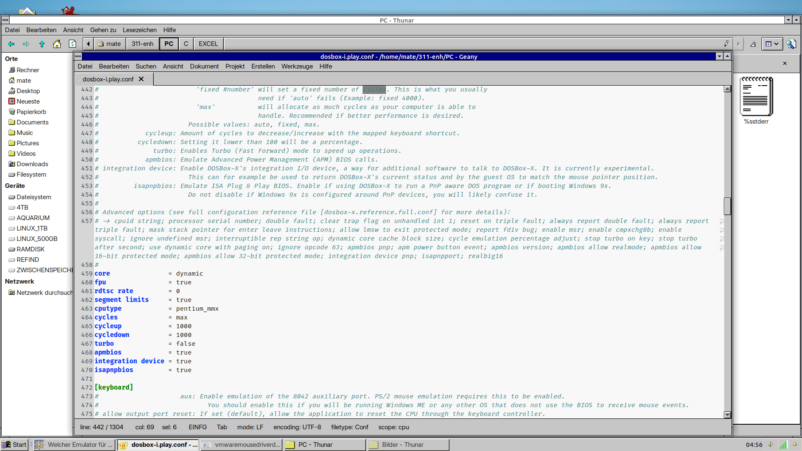Click the EXCEL path bar button
The image size is (802, 451).
tap(208, 44)
